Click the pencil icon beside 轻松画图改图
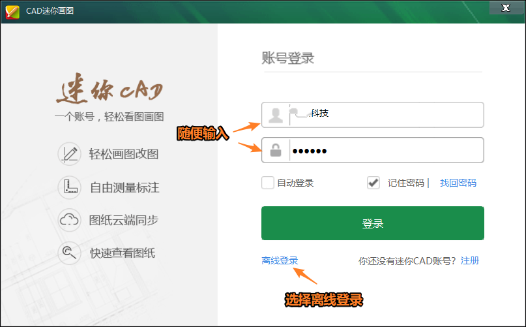Viewport: 526px width, 327px height. 70,154
